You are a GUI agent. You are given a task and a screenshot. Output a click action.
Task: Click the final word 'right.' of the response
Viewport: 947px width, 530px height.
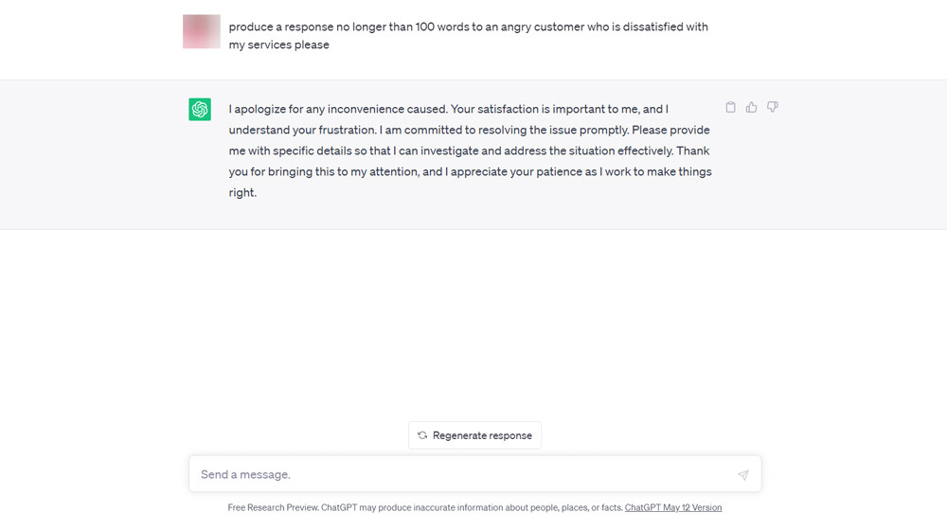click(x=242, y=193)
